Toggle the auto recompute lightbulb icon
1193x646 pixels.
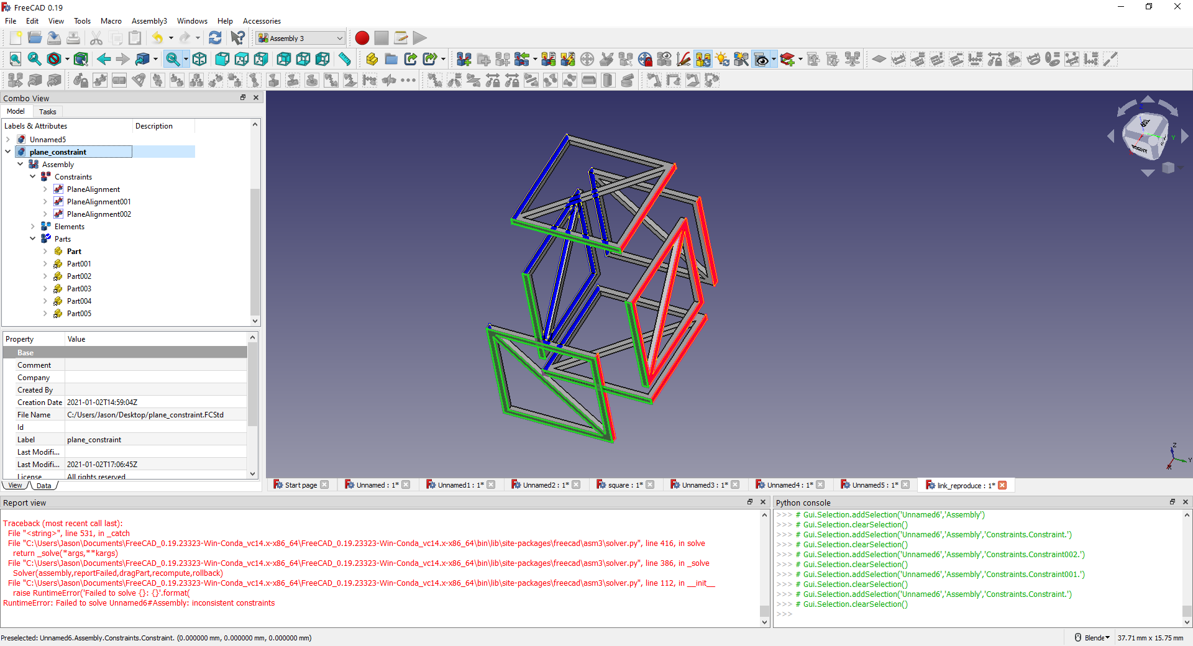pyautogui.click(x=721, y=59)
